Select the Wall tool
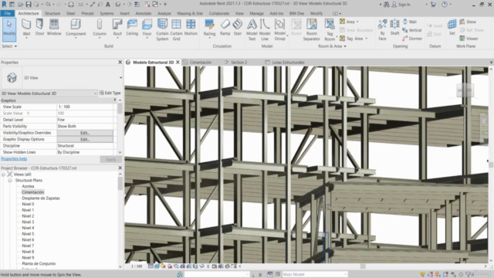The width and height of the screenshot is (494, 278). (26, 28)
